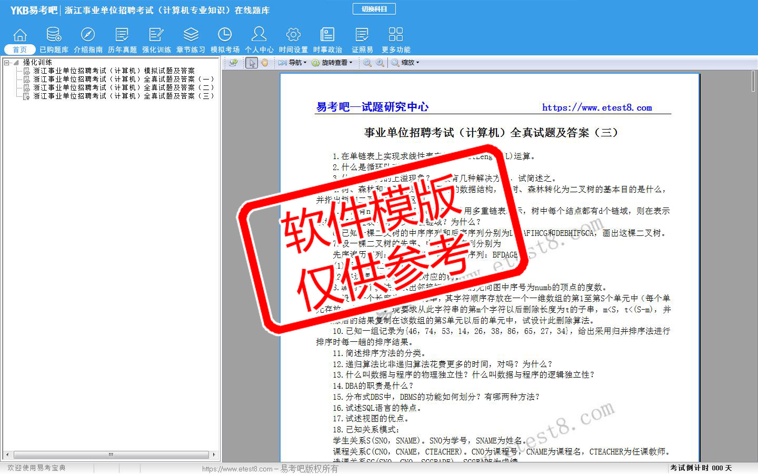Open 介绍指南 compass guide icon
Screen dimensions: 758x474
point(88,35)
